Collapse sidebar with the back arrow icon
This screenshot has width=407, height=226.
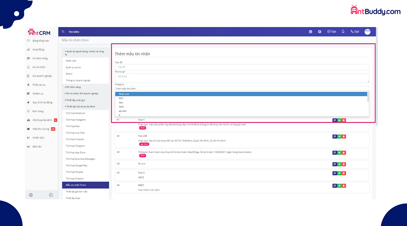pos(51,195)
